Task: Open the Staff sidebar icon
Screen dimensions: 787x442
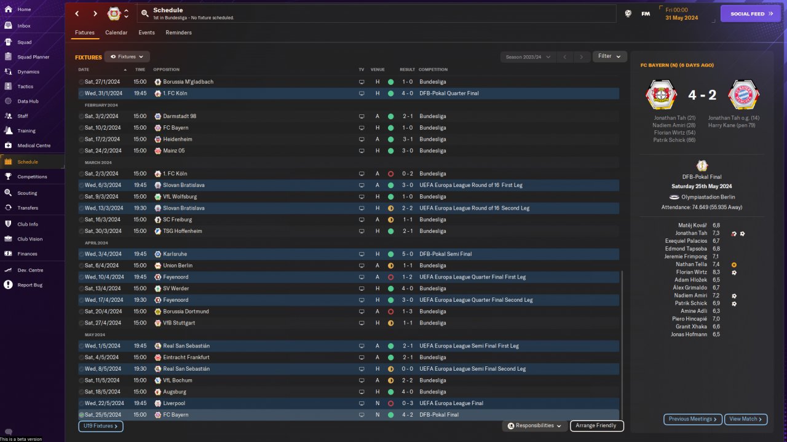Action: pyautogui.click(x=8, y=116)
